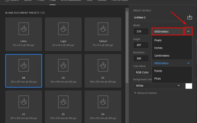Collapse the units dropdown chevron
The image size is (197, 123).
pyautogui.click(x=188, y=31)
